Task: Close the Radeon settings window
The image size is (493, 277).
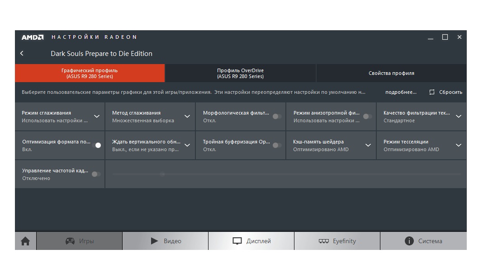Action: coord(460,37)
